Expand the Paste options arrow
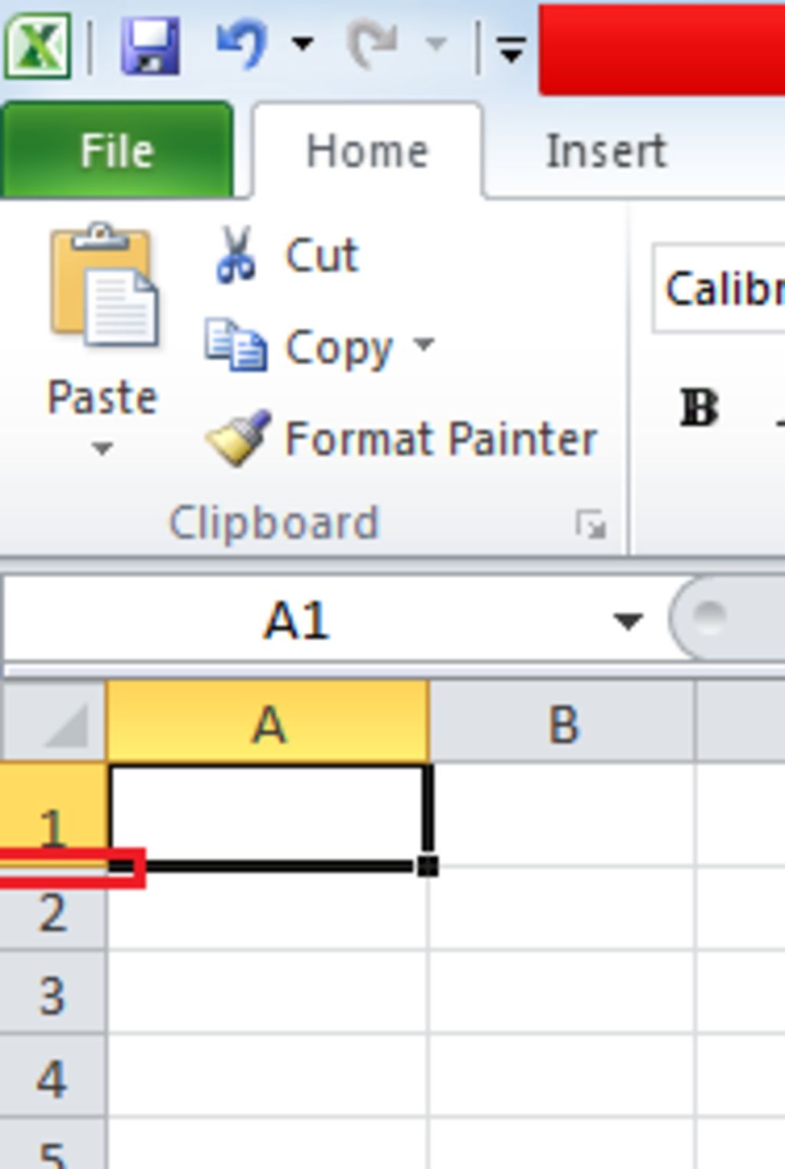 click(x=102, y=448)
